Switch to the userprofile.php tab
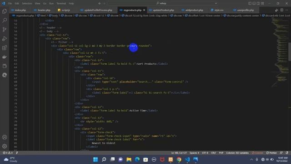 point(245,10)
